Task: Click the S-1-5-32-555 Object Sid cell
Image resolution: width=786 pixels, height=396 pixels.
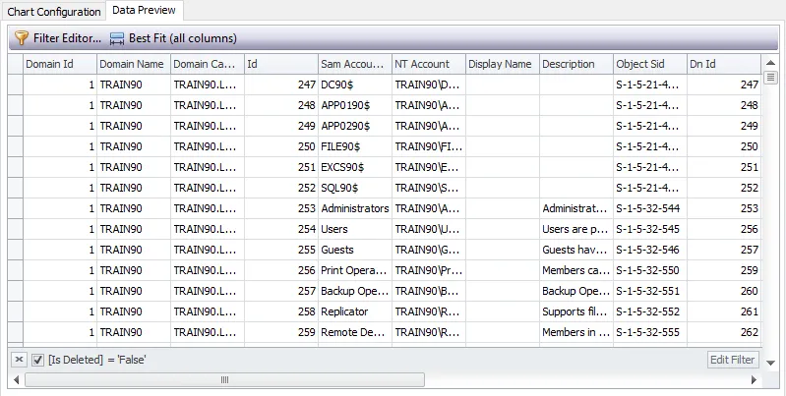Action: pyautogui.click(x=649, y=332)
